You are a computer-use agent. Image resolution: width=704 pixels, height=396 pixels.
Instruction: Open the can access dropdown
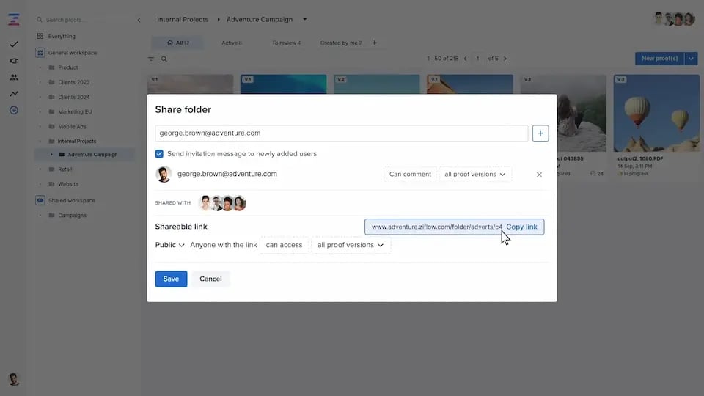click(284, 245)
